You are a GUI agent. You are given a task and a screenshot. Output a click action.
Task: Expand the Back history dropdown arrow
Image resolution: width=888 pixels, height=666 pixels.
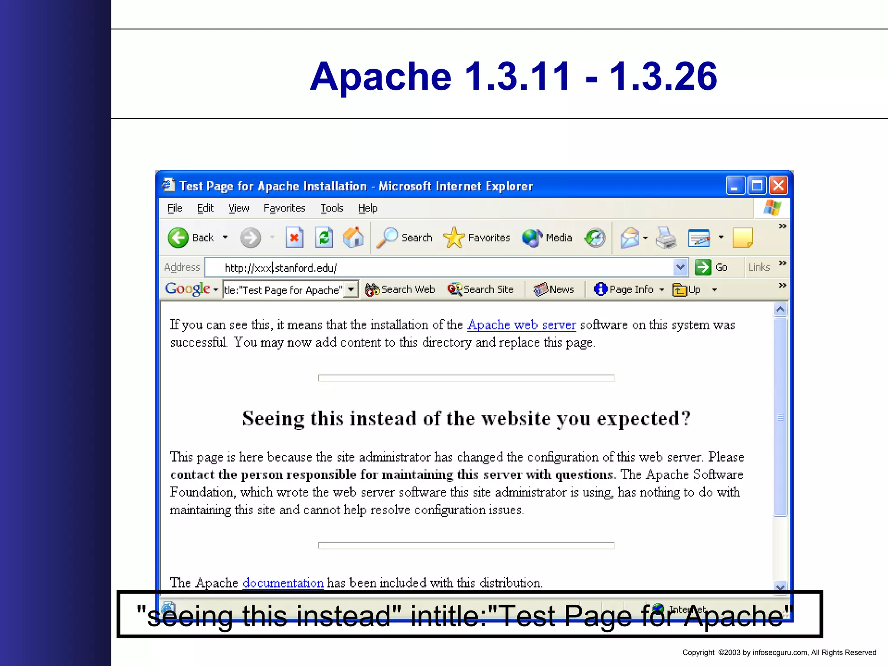click(225, 237)
